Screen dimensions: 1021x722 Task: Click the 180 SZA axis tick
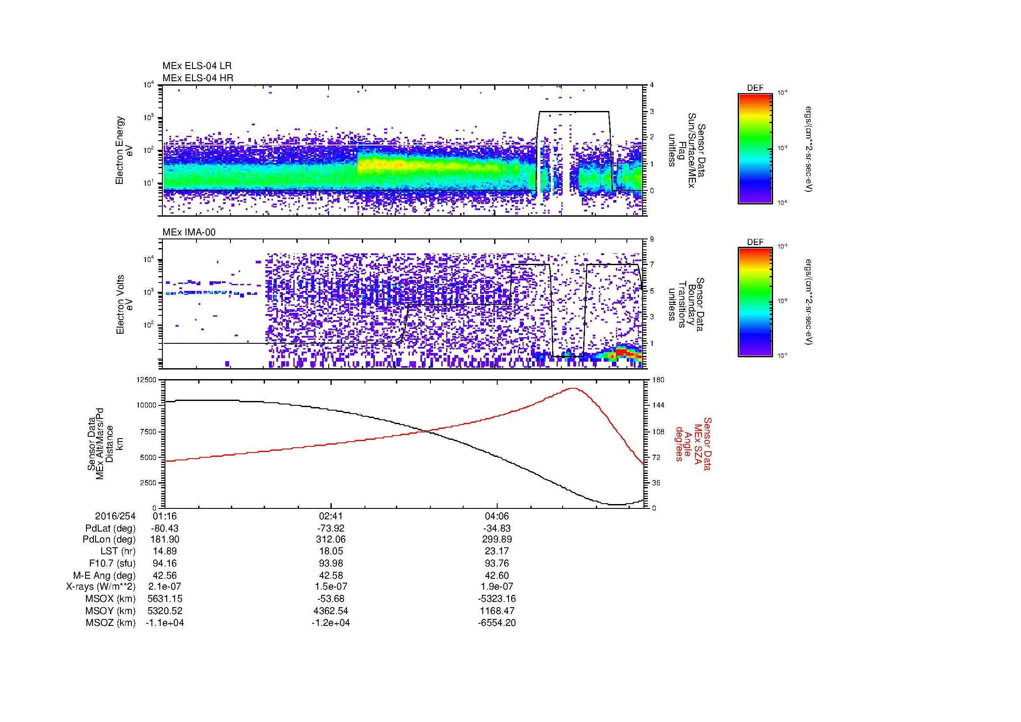tap(658, 380)
